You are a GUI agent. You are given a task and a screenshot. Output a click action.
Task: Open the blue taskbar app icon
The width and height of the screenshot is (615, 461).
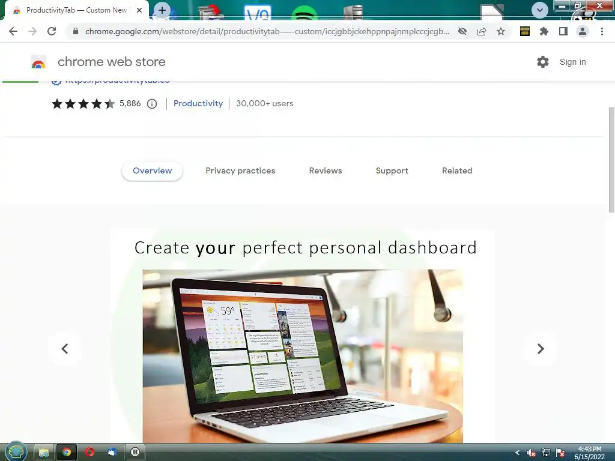(x=112, y=453)
